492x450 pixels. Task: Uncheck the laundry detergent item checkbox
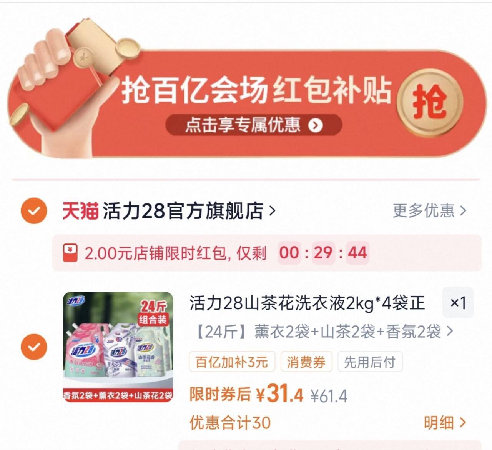click(34, 347)
